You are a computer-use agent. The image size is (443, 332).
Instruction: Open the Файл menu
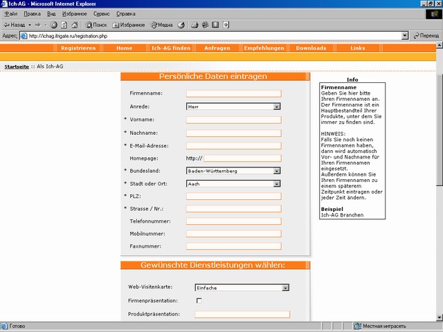(x=11, y=14)
